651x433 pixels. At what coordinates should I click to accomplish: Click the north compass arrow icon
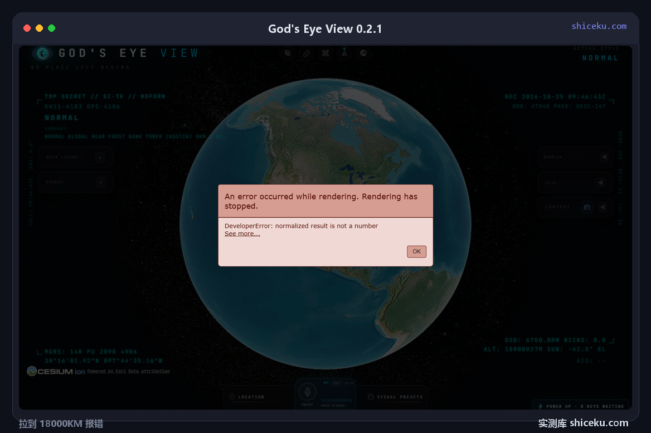click(344, 53)
